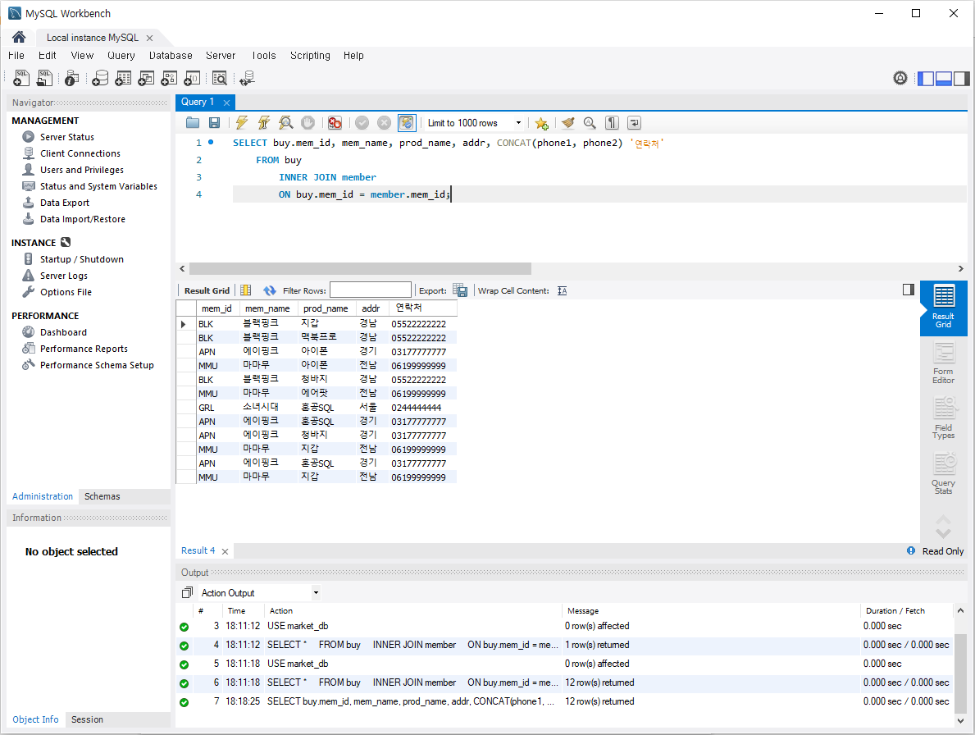The width and height of the screenshot is (975, 735).
Task: Commit transaction checkmark icon
Action: 362,123
